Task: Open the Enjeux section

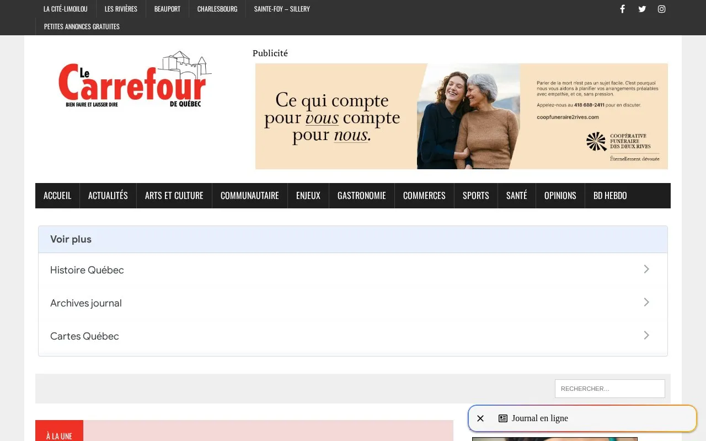Action: [308, 196]
